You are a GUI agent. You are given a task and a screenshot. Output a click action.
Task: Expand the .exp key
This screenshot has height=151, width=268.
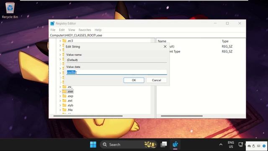tap(60, 96)
